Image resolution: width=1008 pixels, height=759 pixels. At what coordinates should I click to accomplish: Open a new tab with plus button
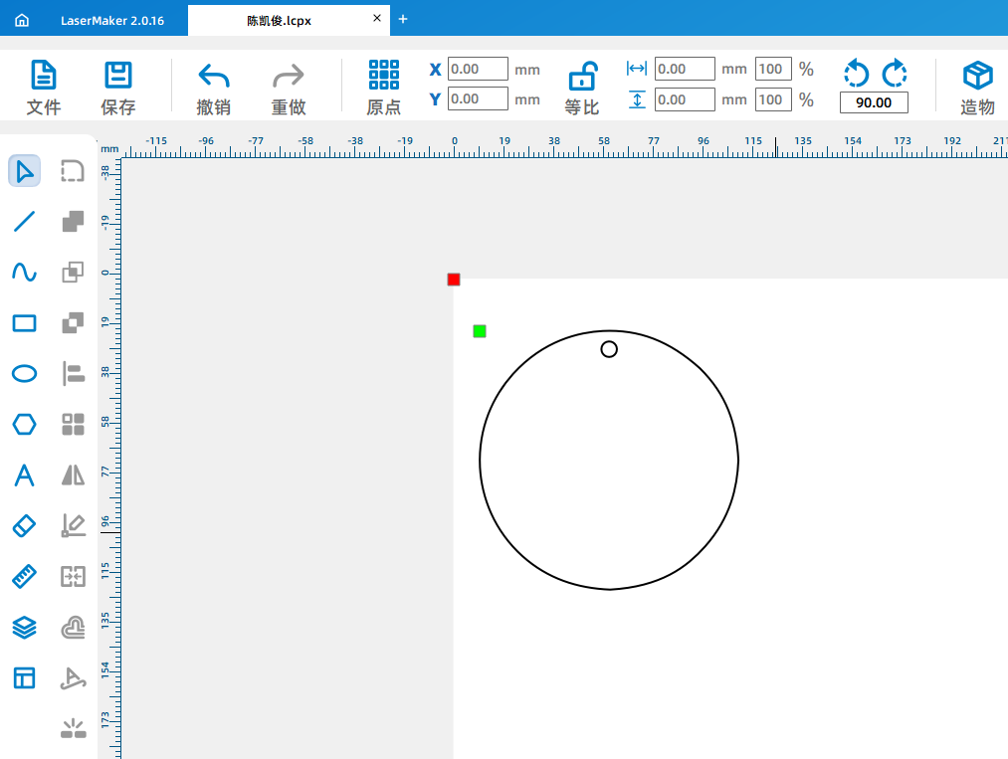pos(403,20)
